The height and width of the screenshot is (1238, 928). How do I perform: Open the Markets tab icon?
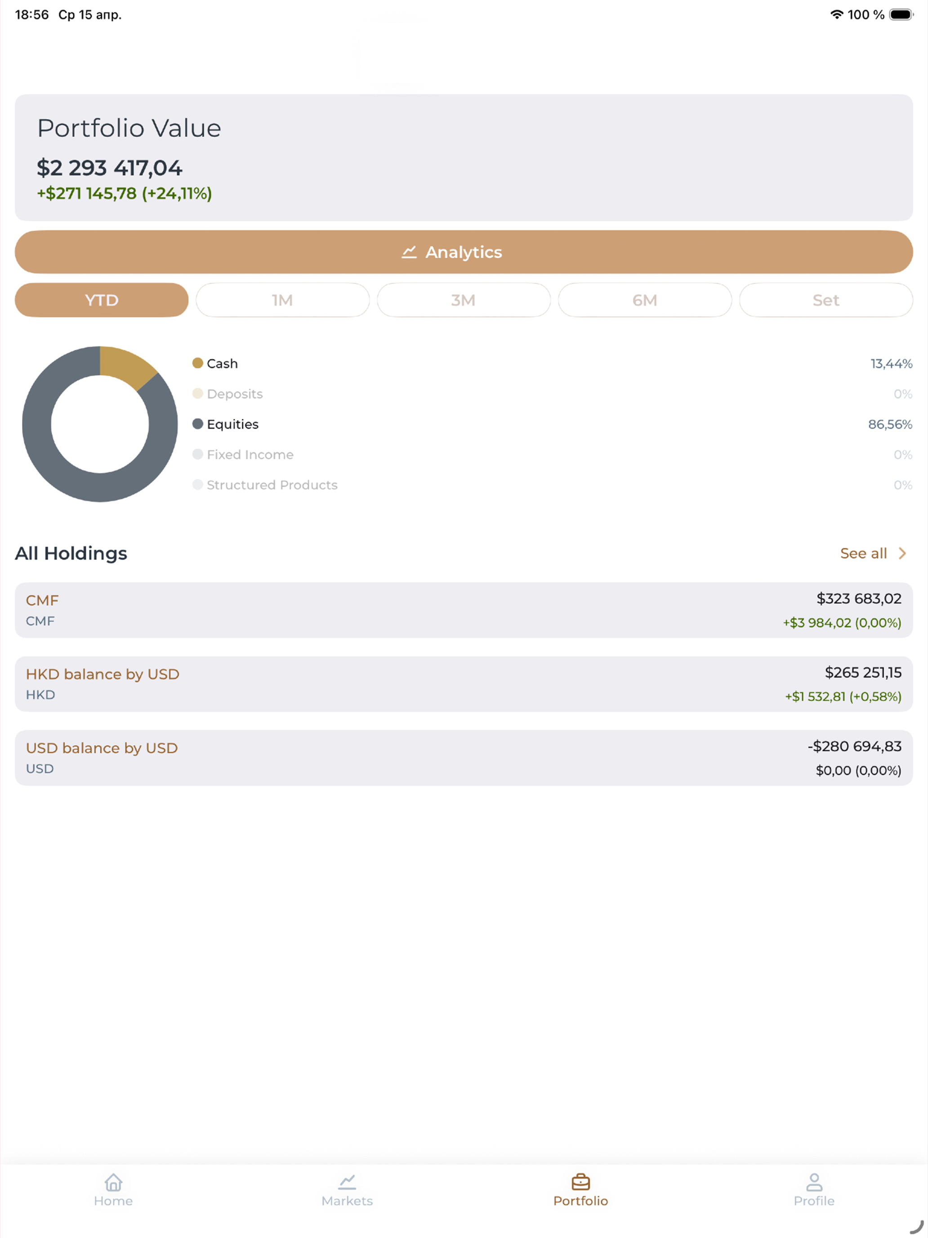point(347,1182)
